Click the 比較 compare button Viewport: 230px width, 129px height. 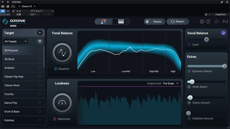(x=19, y=14)
